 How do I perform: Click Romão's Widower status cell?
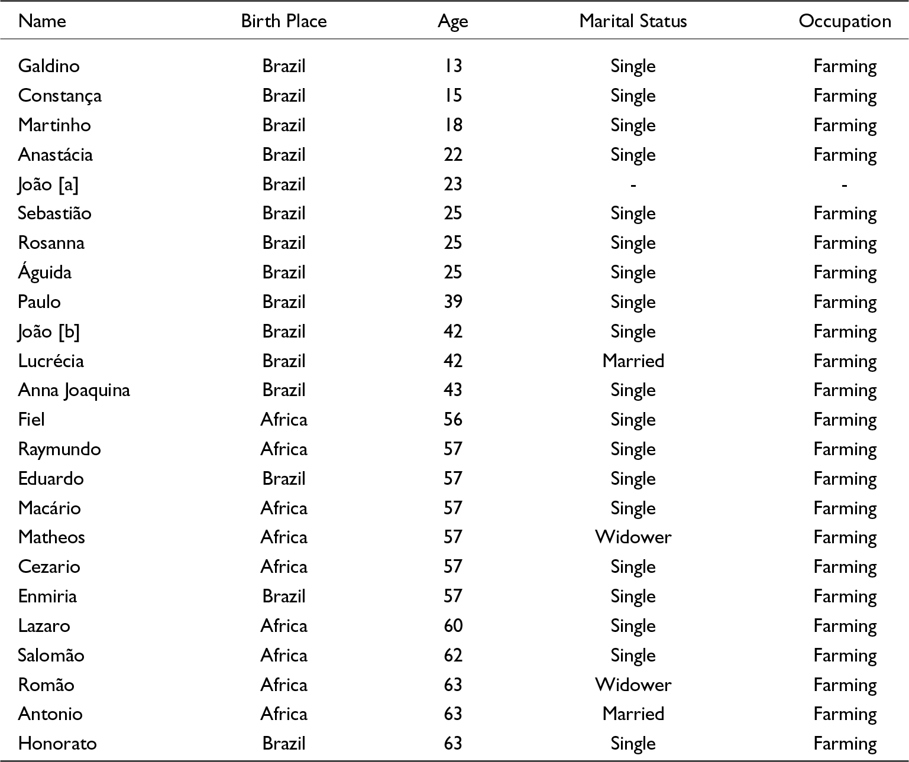(x=633, y=685)
